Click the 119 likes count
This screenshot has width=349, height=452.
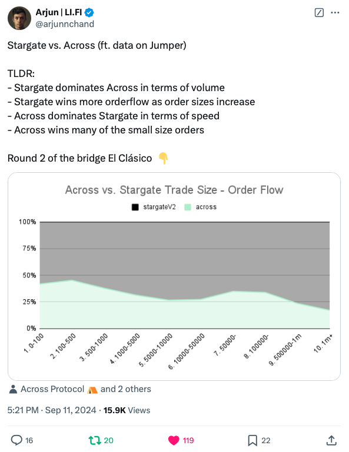click(x=188, y=440)
